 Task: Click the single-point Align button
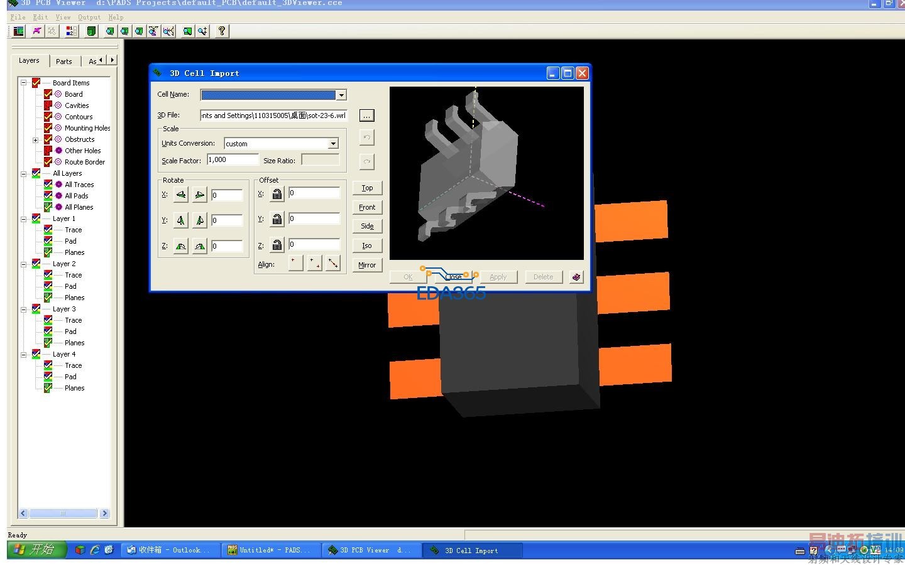tap(295, 264)
